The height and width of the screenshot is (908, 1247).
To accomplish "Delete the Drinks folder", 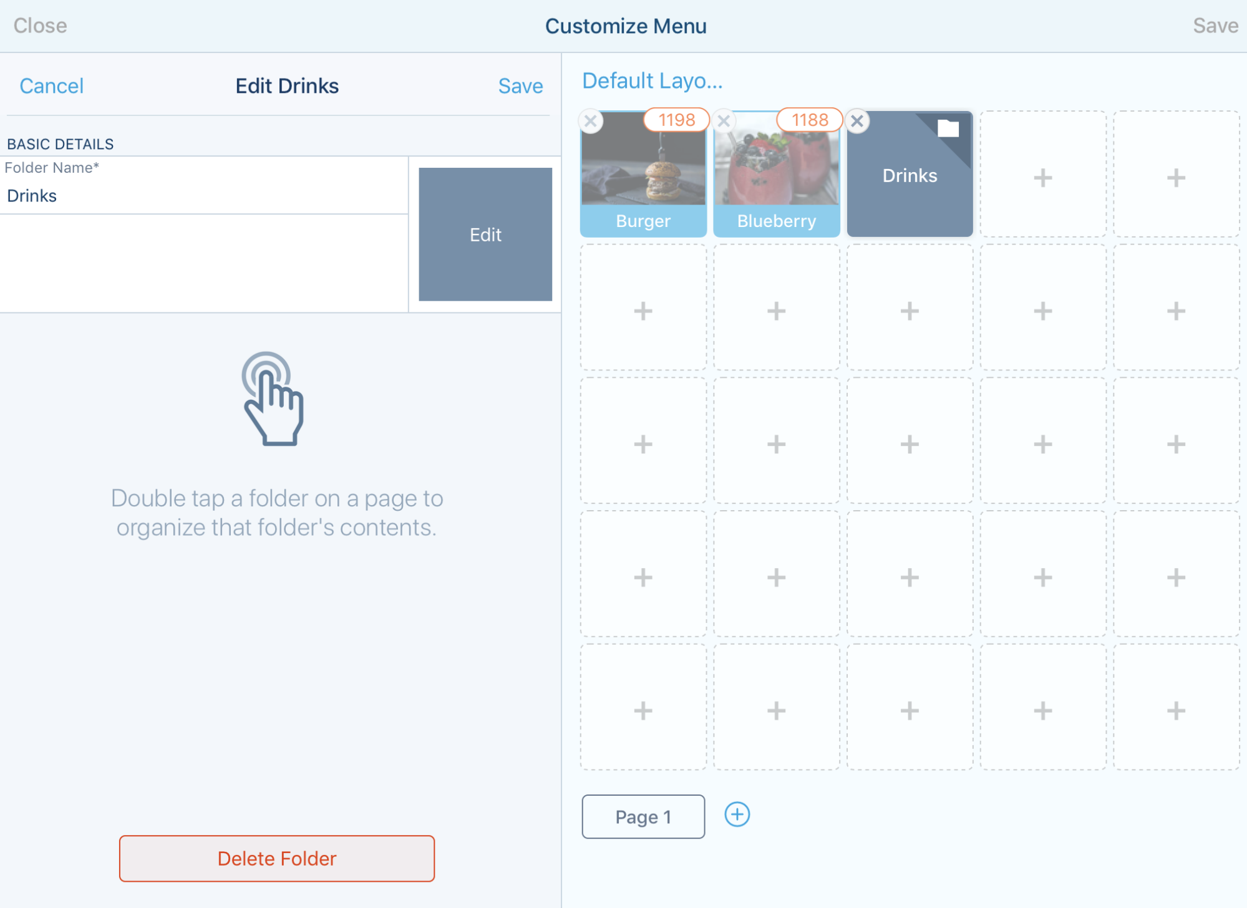I will point(277,858).
